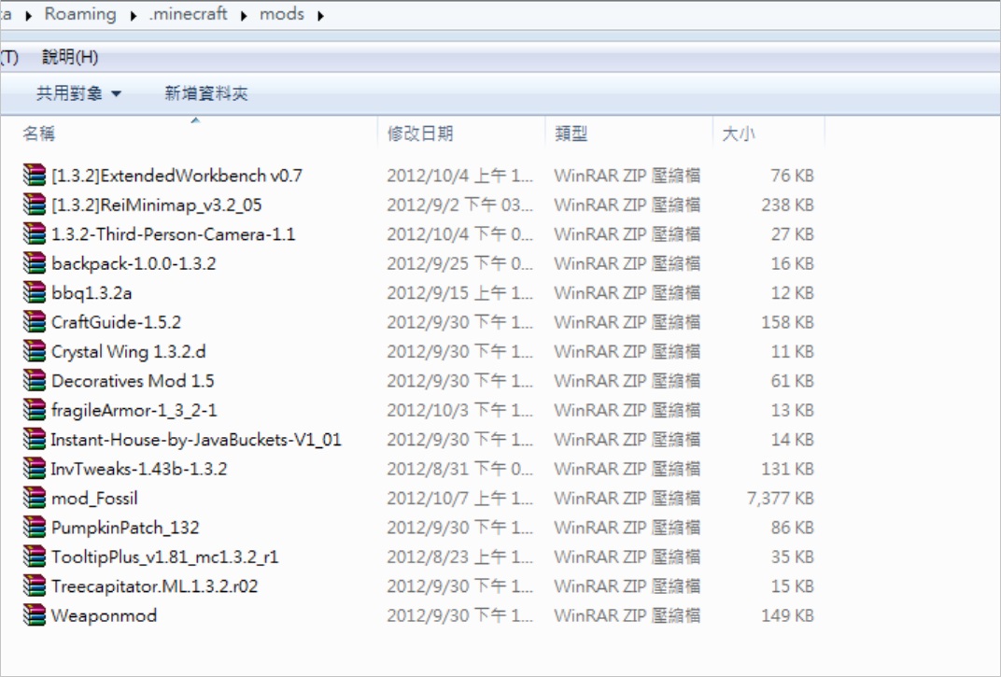The height and width of the screenshot is (677, 1001).
Task: Click the 2012/9/2 date of ReiMinimap
Action: pos(459,205)
